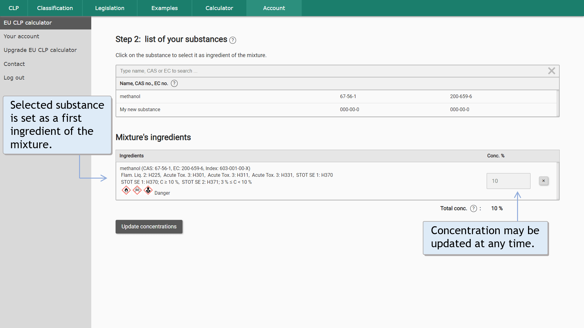Click the CLP tab in the top navigation
The width and height of the screenshot is (584, 328).
[x=14, y=8]
